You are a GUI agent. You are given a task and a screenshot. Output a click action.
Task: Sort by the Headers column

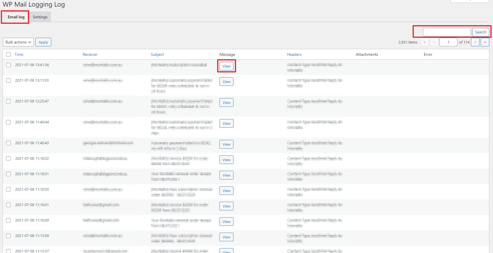pyautogui.click(x=294, y=54)
